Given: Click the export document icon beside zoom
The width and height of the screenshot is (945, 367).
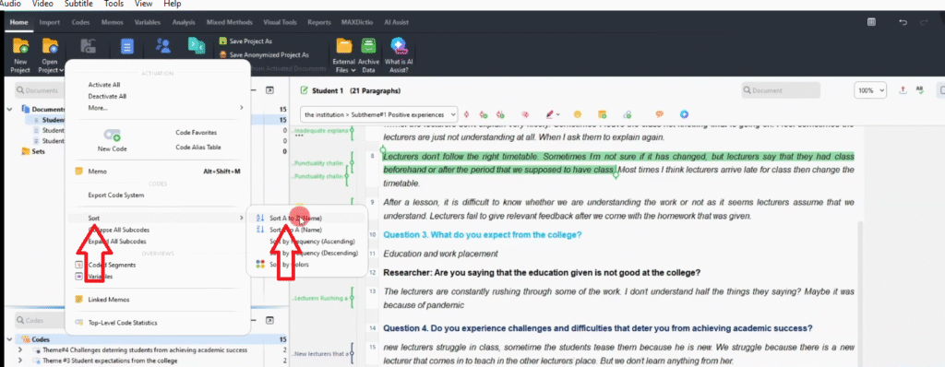Looking at the screenshot, I should [x=903, y=89].
